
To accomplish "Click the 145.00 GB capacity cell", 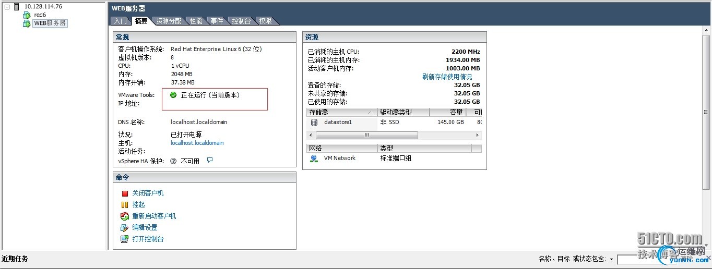I will point(450,122).
